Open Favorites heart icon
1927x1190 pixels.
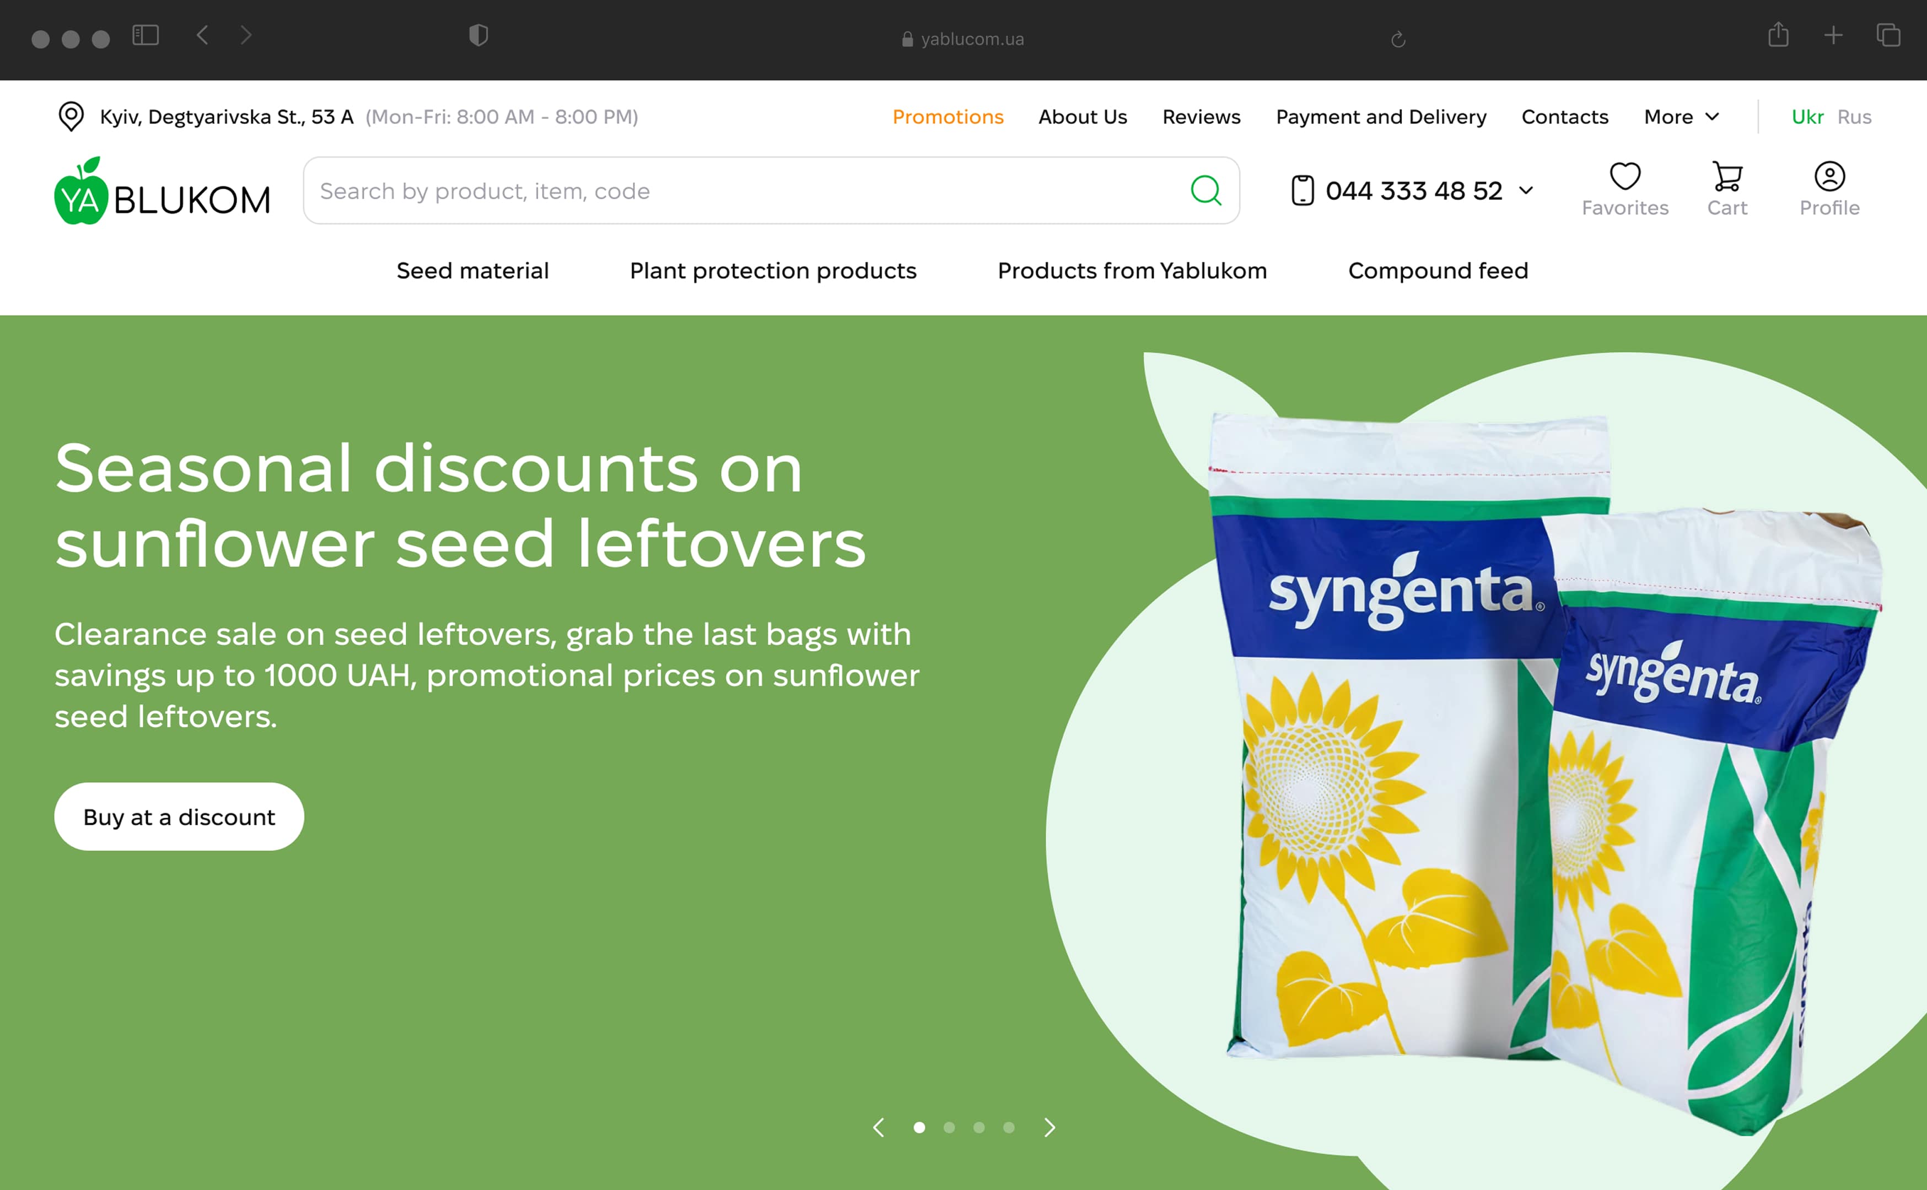click(1625, 176)
